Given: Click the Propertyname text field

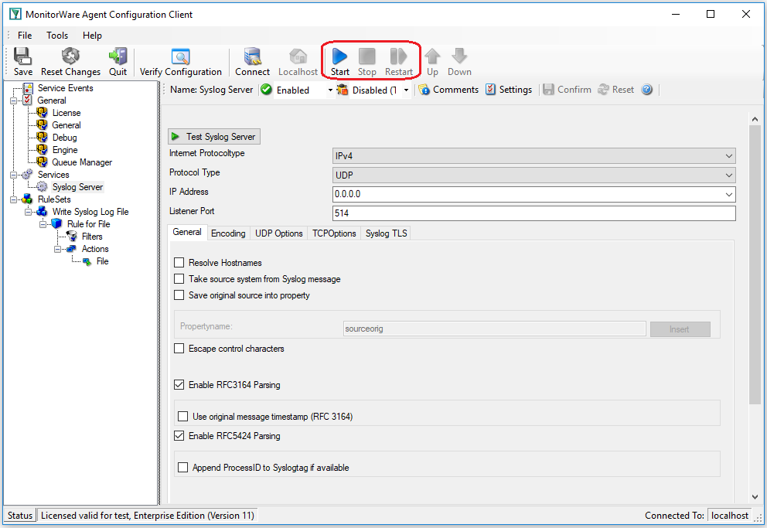Looking at the screenshot, I should coord(495,329).
